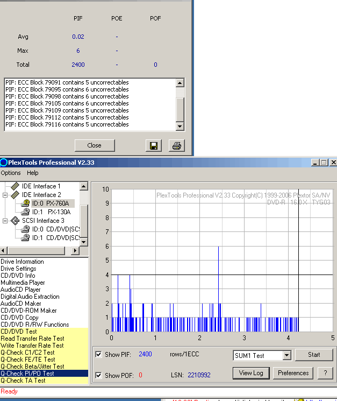Image resolution: width=337 pixels, height=401 pixels.
Task: Open the Preferences button
Action: [293, 373]
